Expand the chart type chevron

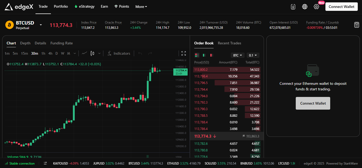coord(99,53)
